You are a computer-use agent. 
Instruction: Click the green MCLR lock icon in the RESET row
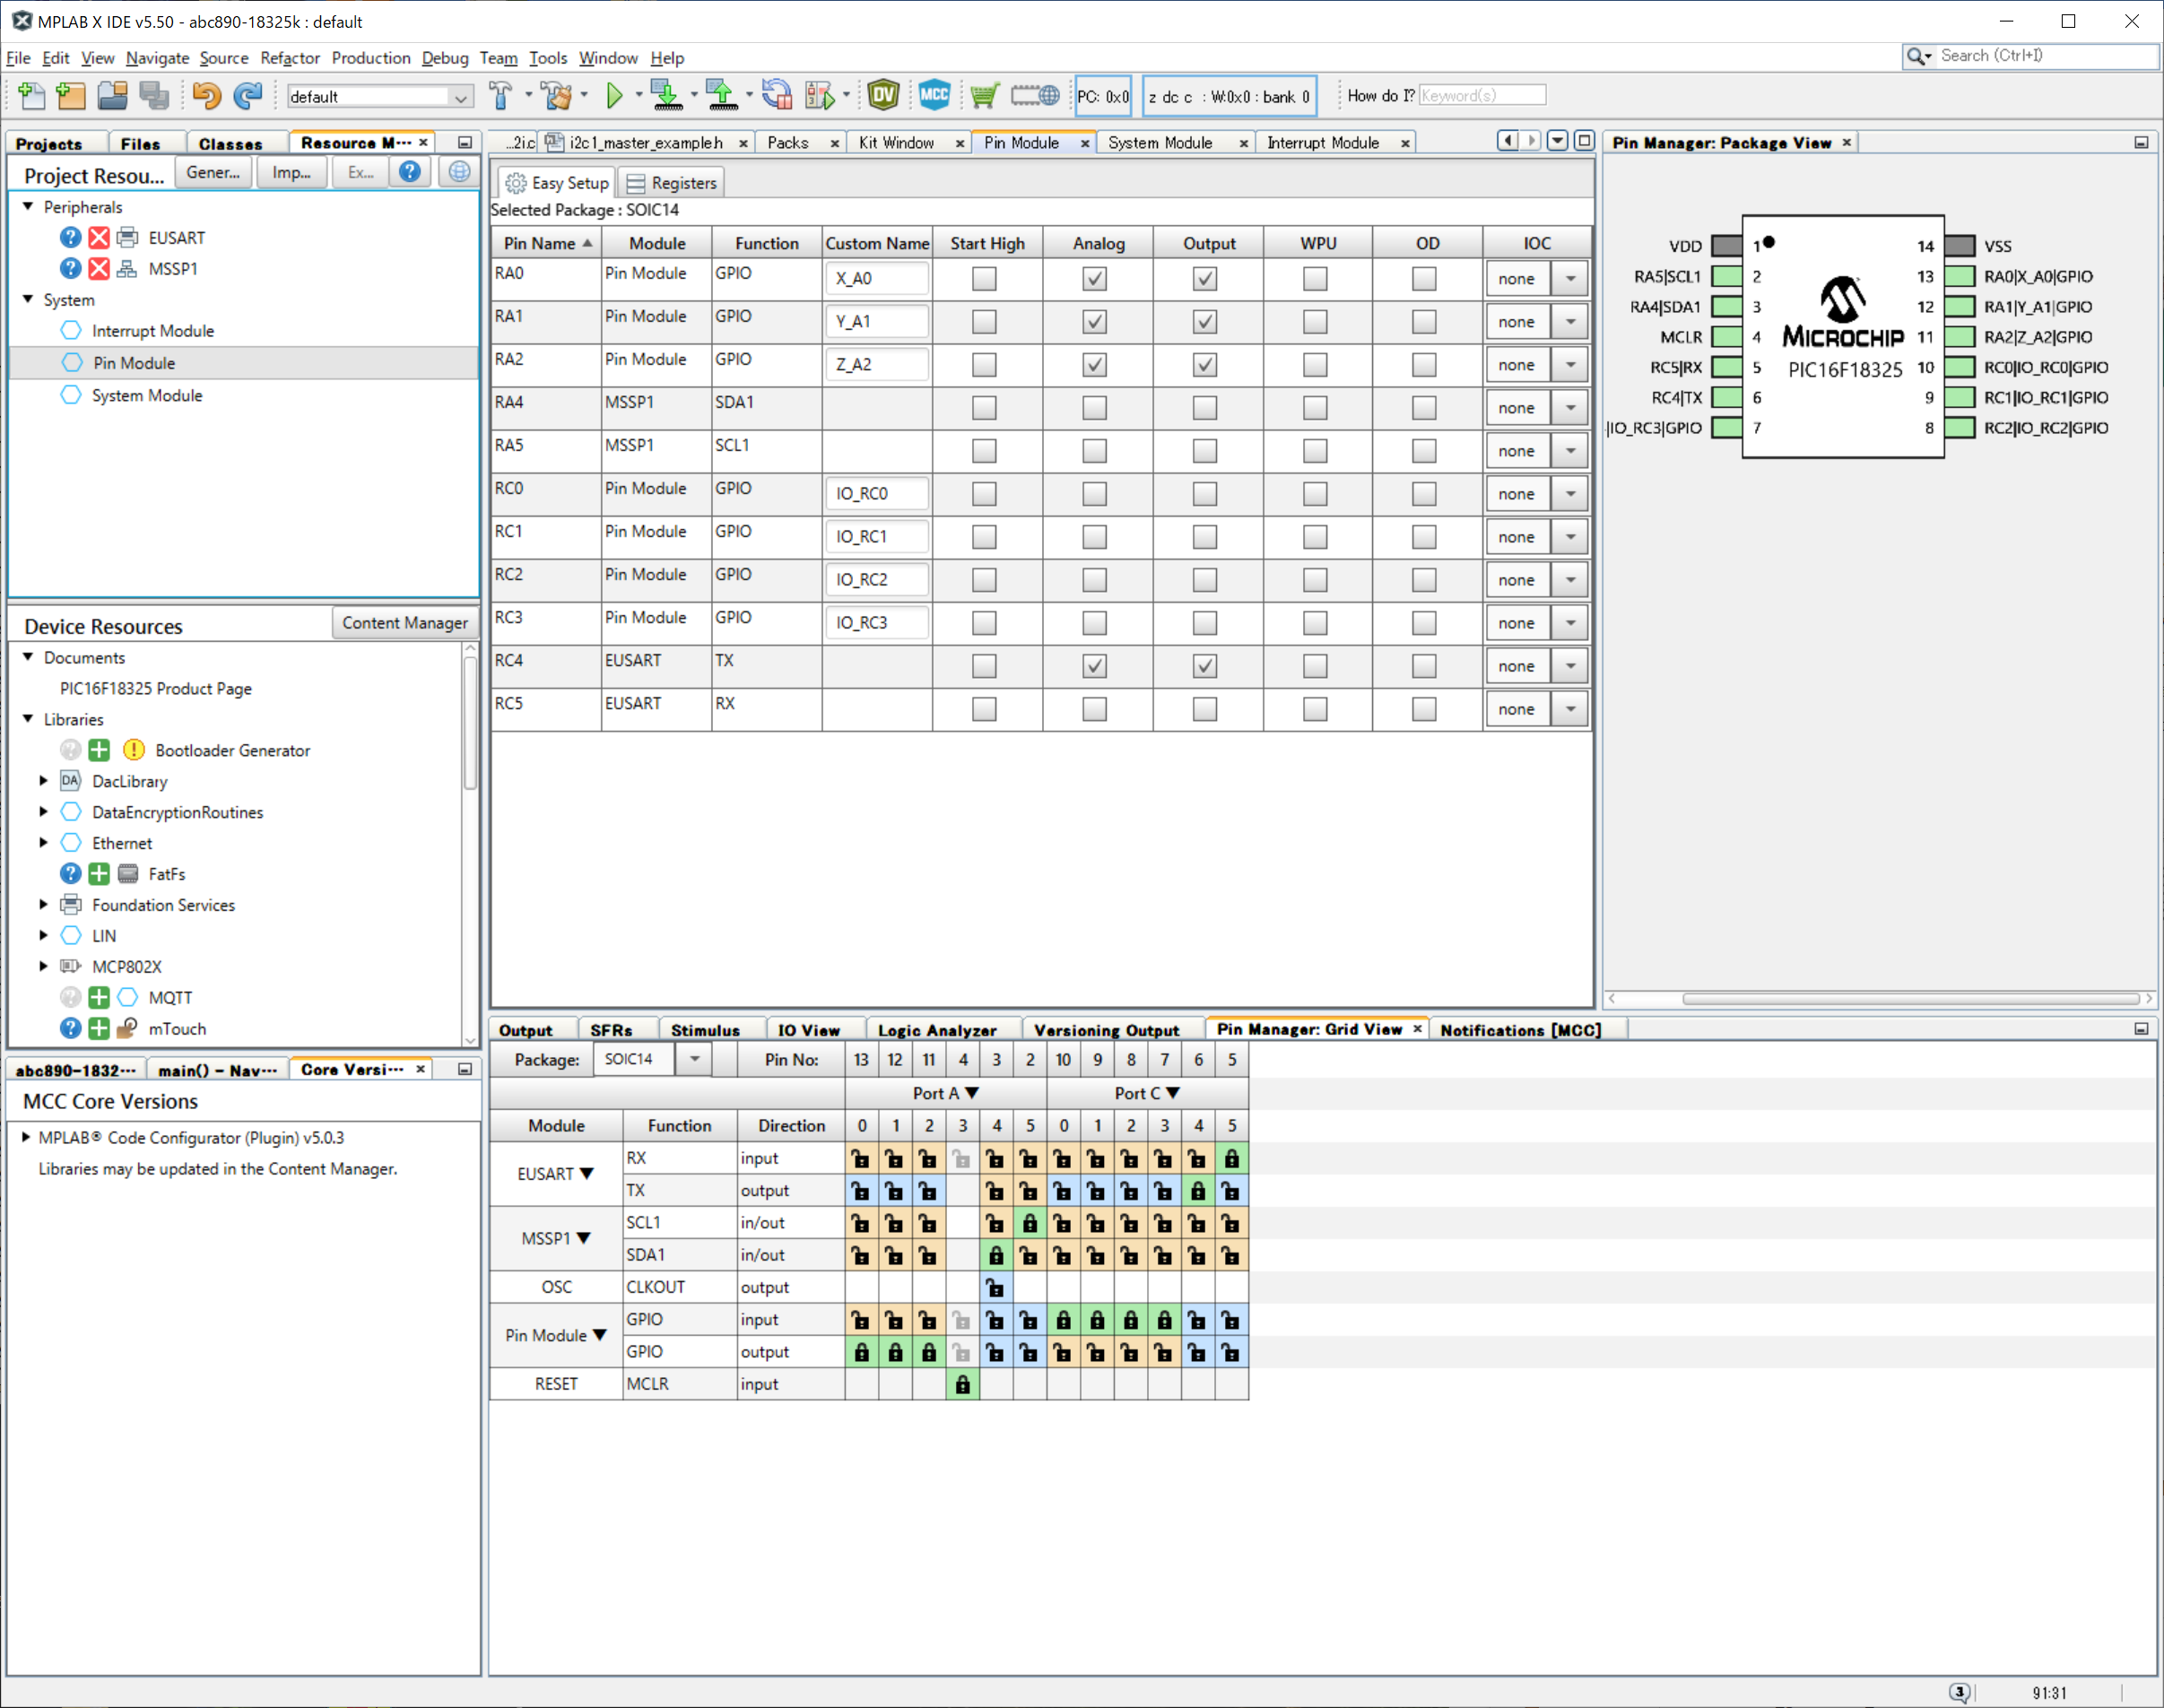(962, 1385)
